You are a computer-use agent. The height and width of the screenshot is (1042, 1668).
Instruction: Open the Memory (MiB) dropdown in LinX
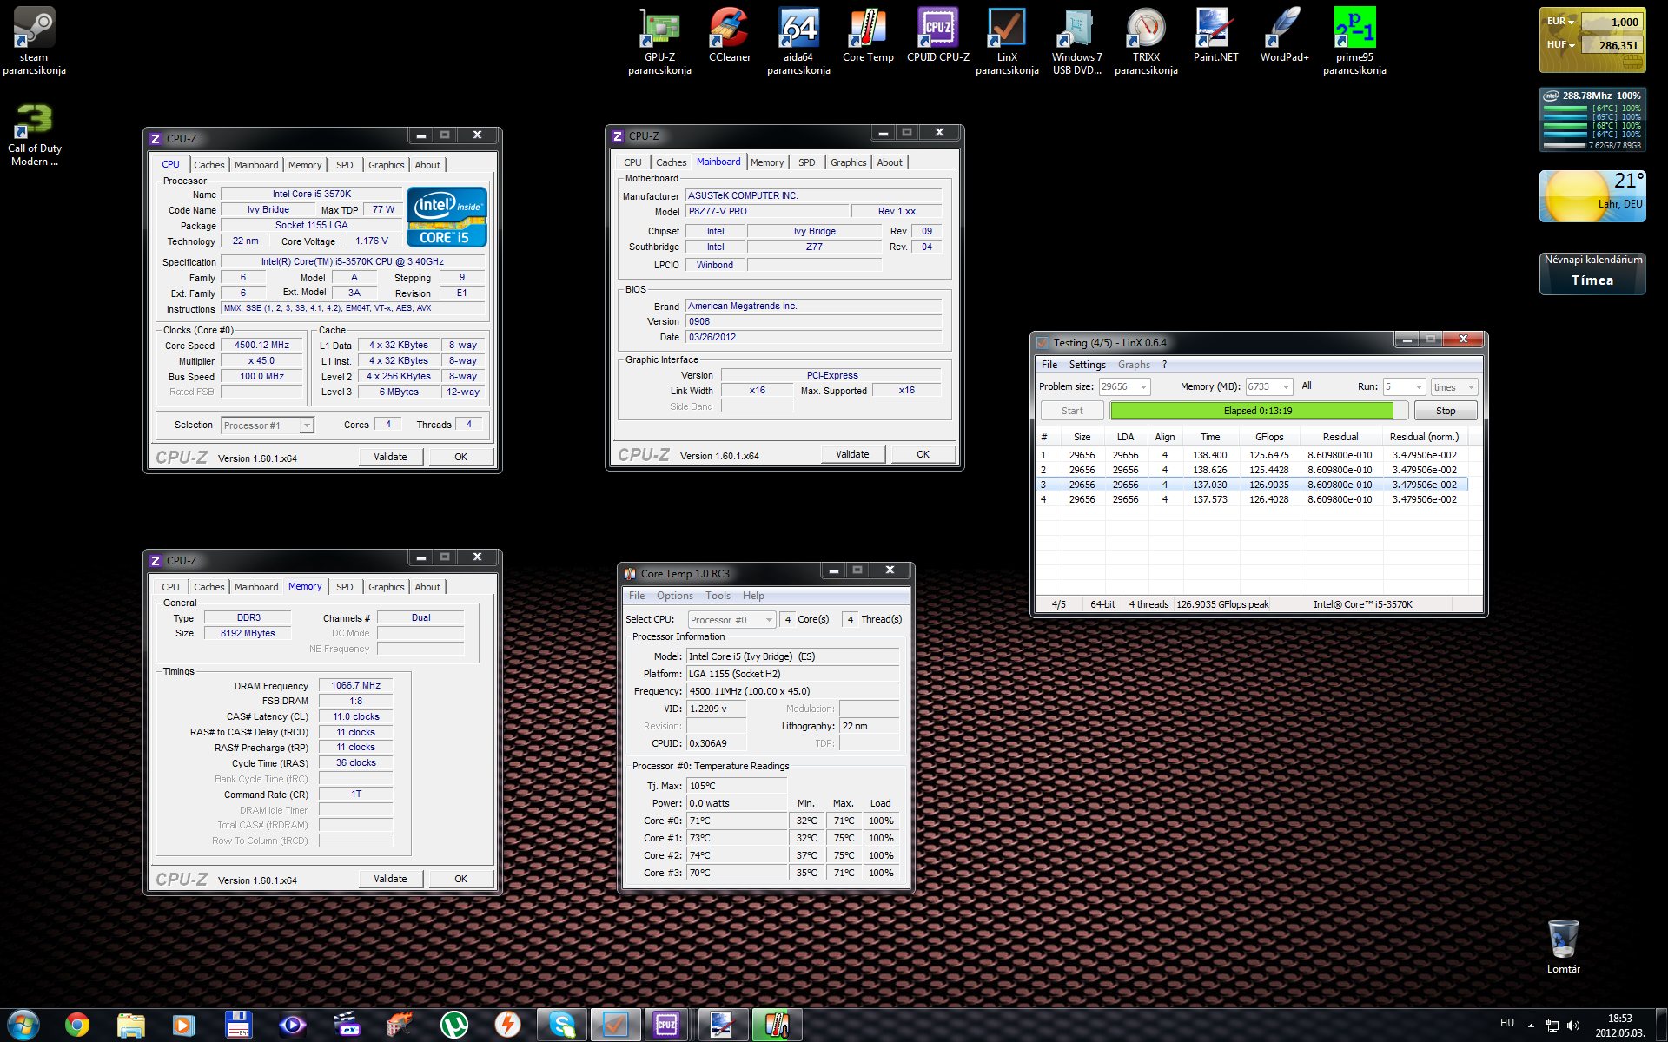click(x=1287, y=387)
